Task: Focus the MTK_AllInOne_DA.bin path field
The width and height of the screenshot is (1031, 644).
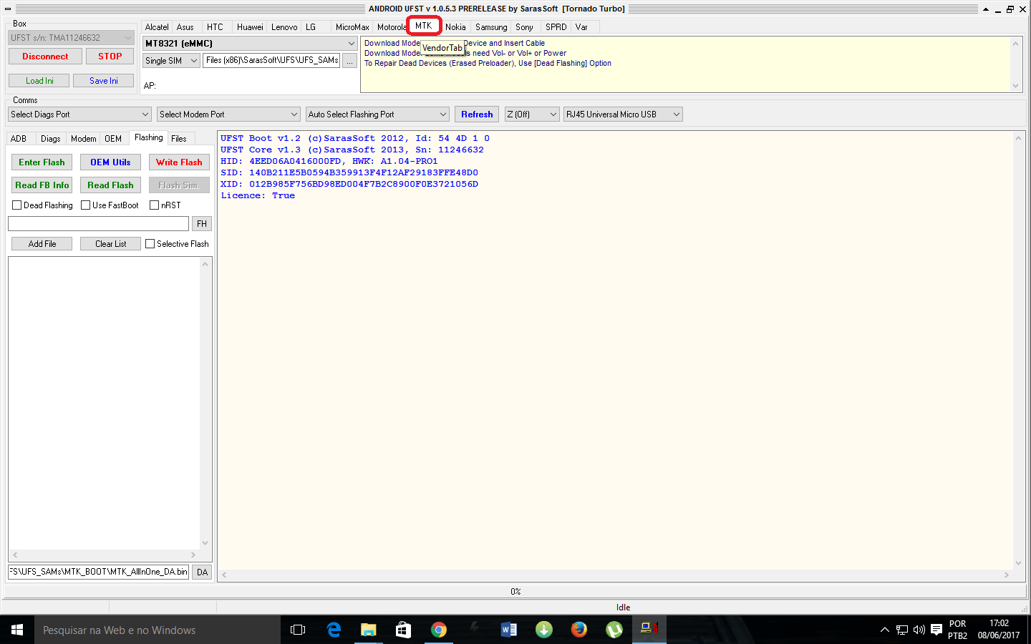Action: pos(98,572)
